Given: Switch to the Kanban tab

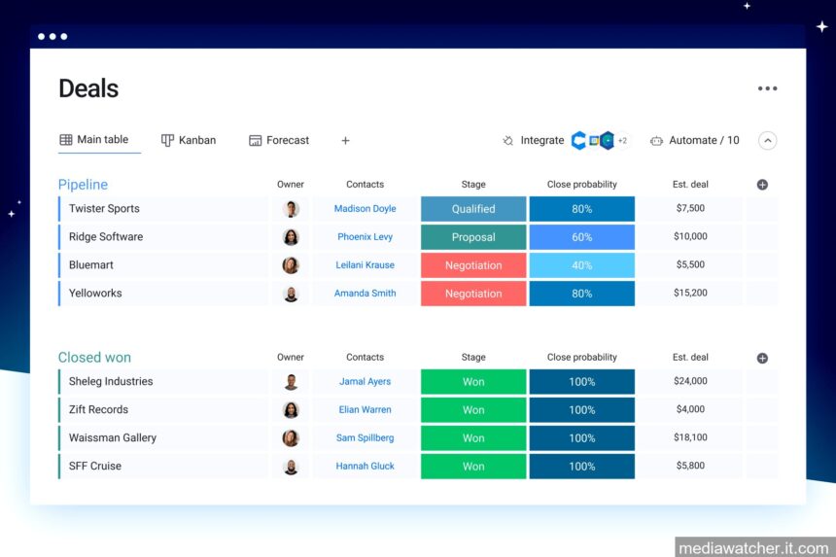Looking at the screenshot, I should (x=189, y=140).
